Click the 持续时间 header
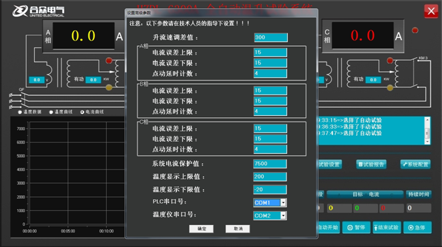 coord(419,194)
